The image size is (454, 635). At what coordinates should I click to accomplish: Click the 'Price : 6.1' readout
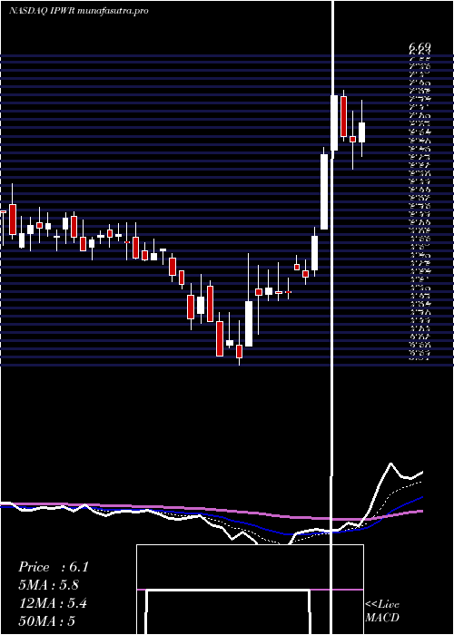pyautogui.click(x=53, y=567)
